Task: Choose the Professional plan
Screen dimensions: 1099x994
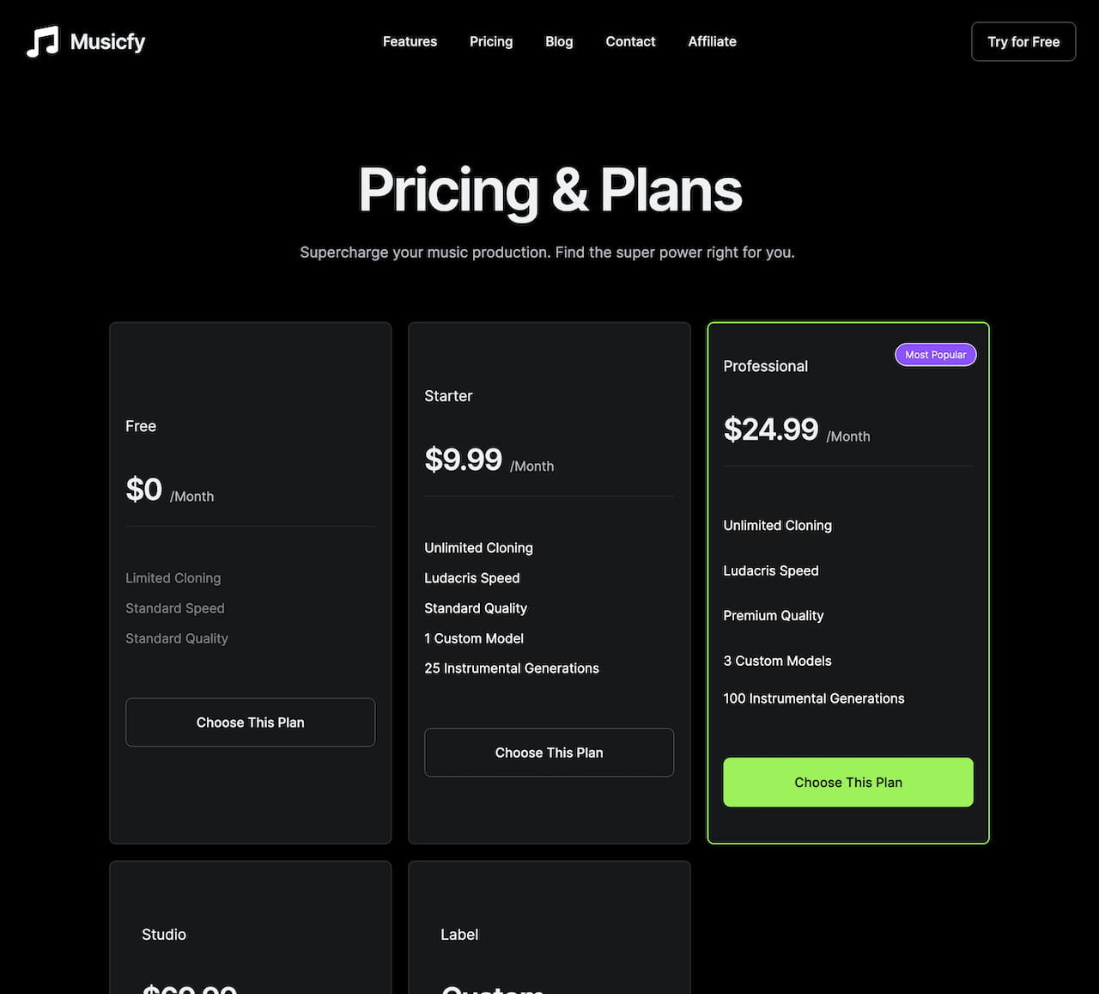Action: tap(847, 782)
